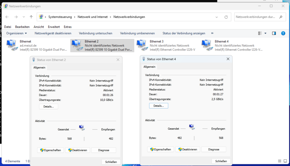The image size is (290, 166).
Task: Switch to details view in status bar
Action: (280, 161)
